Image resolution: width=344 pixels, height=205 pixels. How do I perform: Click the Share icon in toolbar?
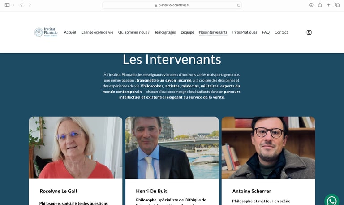[320, 5]
